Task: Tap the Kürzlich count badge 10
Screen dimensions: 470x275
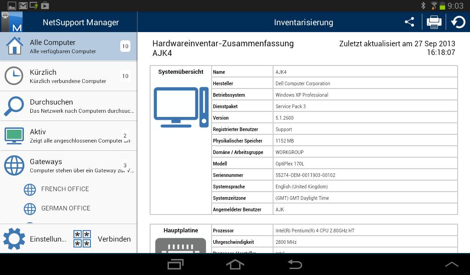Action: coord(125,76)
